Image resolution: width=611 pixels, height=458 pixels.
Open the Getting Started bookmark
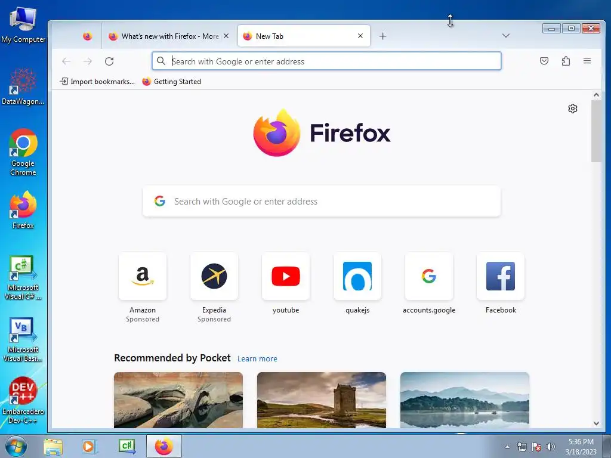(171, 81)
